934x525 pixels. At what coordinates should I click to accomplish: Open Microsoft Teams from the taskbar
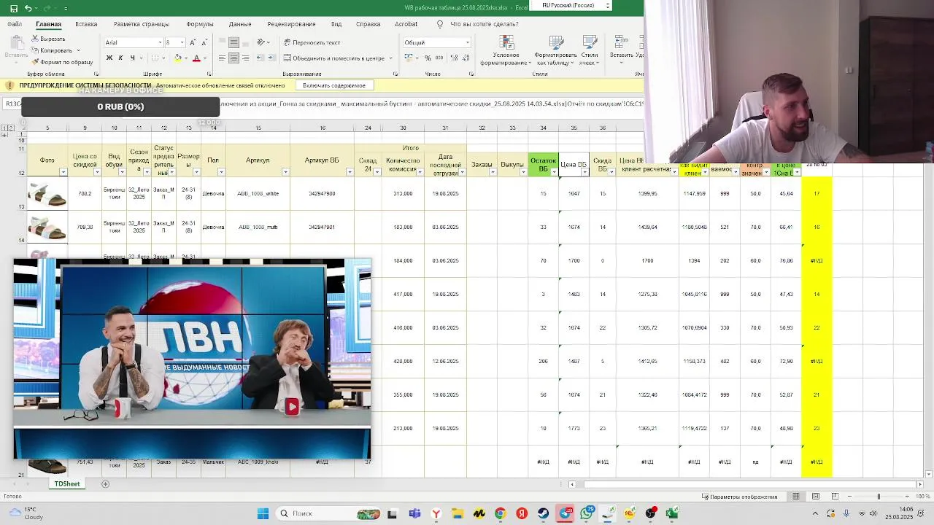point(414,513)
